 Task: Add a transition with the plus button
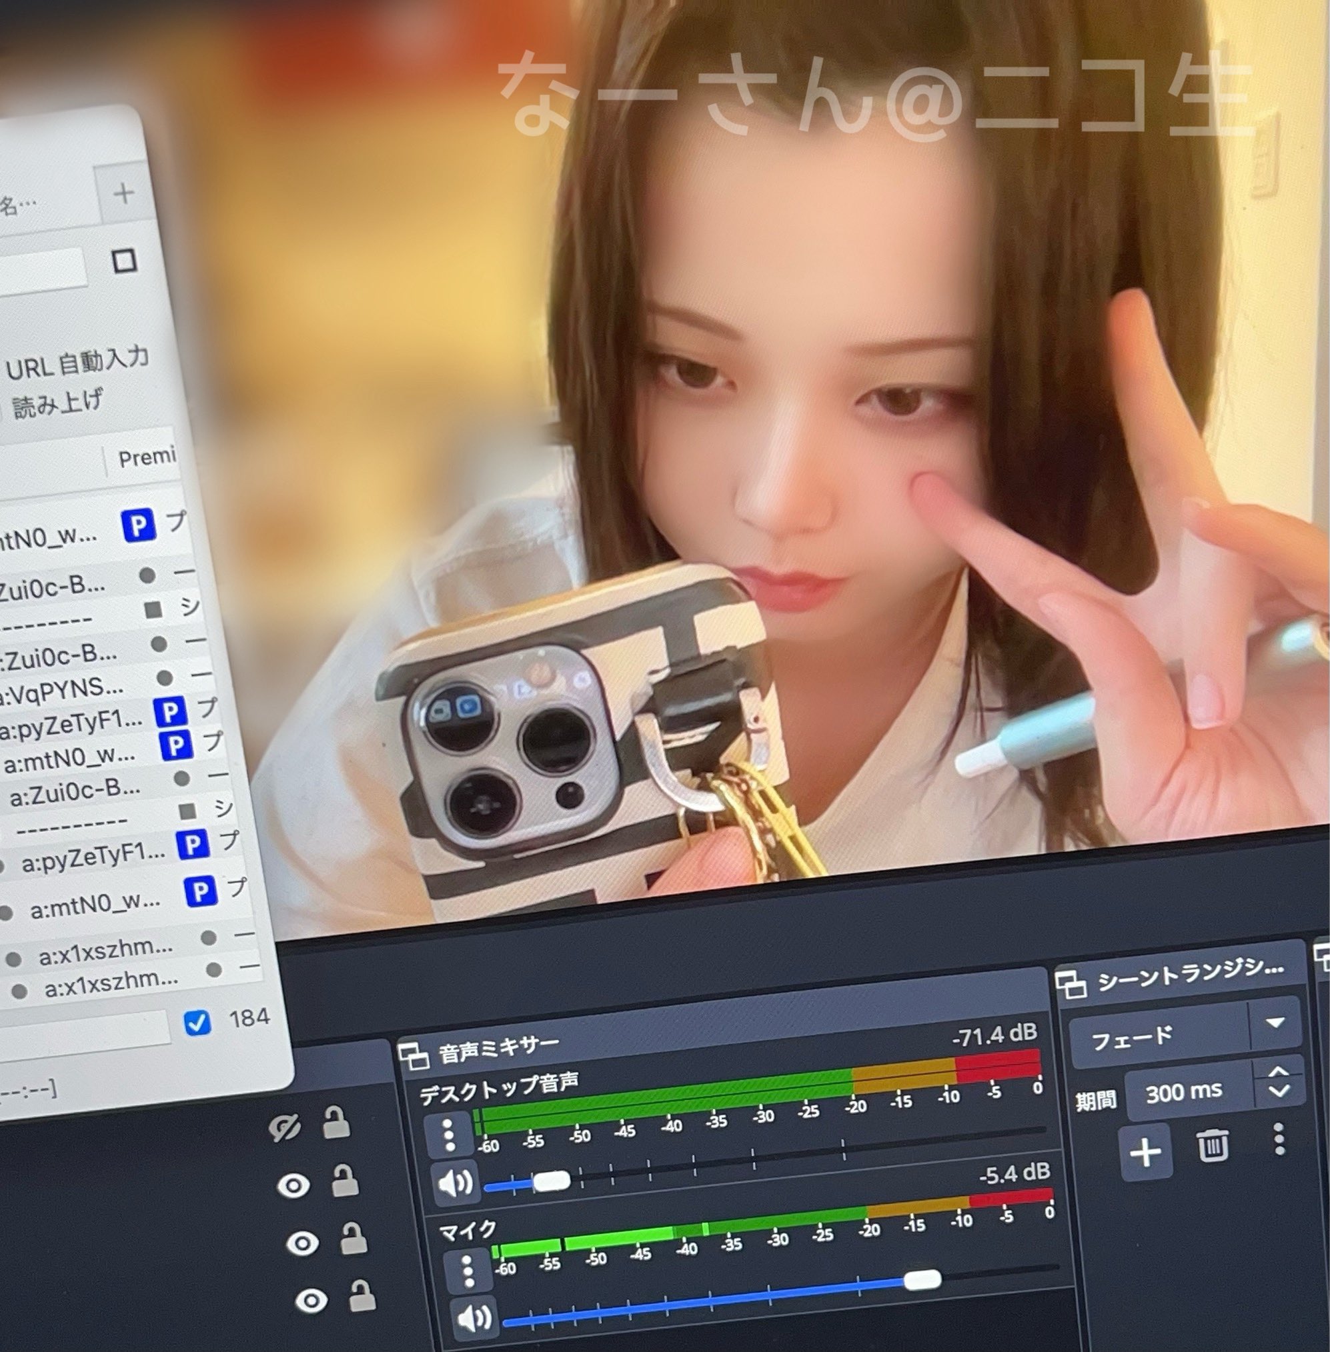1147,1151
